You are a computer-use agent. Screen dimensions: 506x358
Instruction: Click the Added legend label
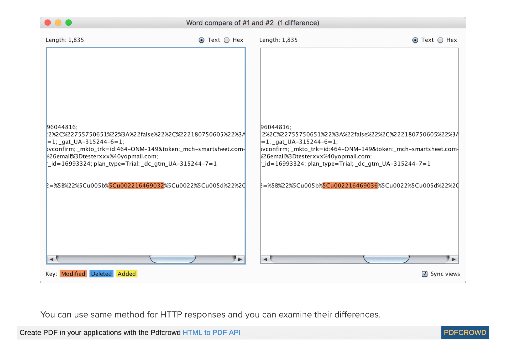(x=126, y=274)
